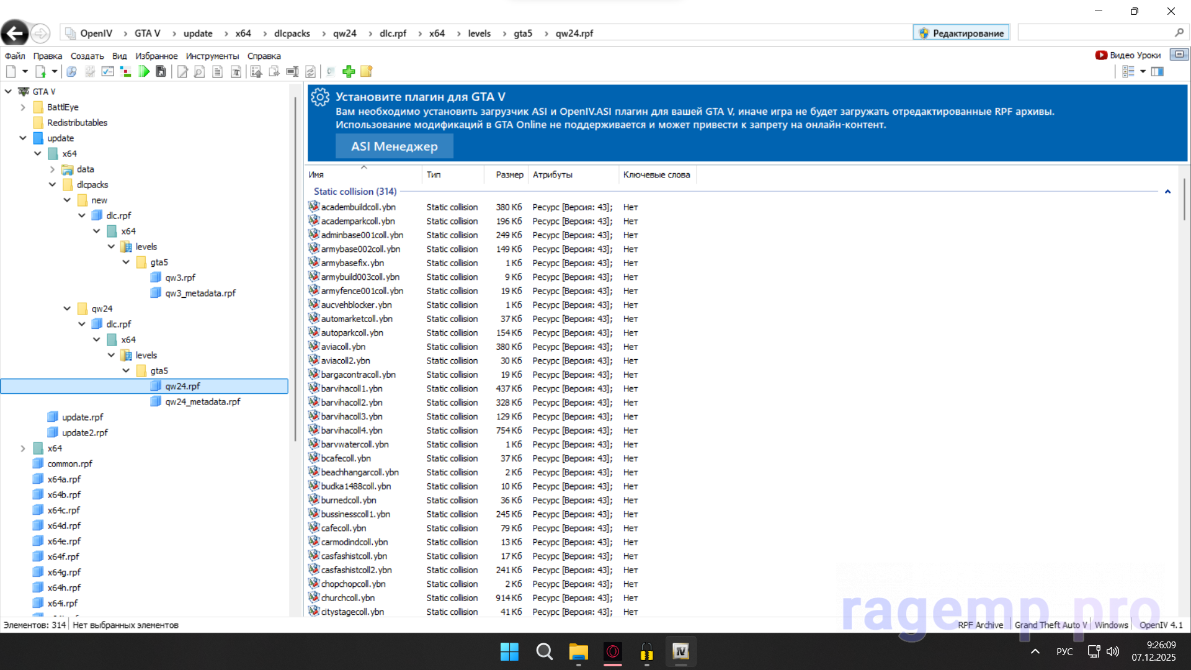
Task: Open the OpenIV app on the taskbar
Action: [x=680, y=651]
